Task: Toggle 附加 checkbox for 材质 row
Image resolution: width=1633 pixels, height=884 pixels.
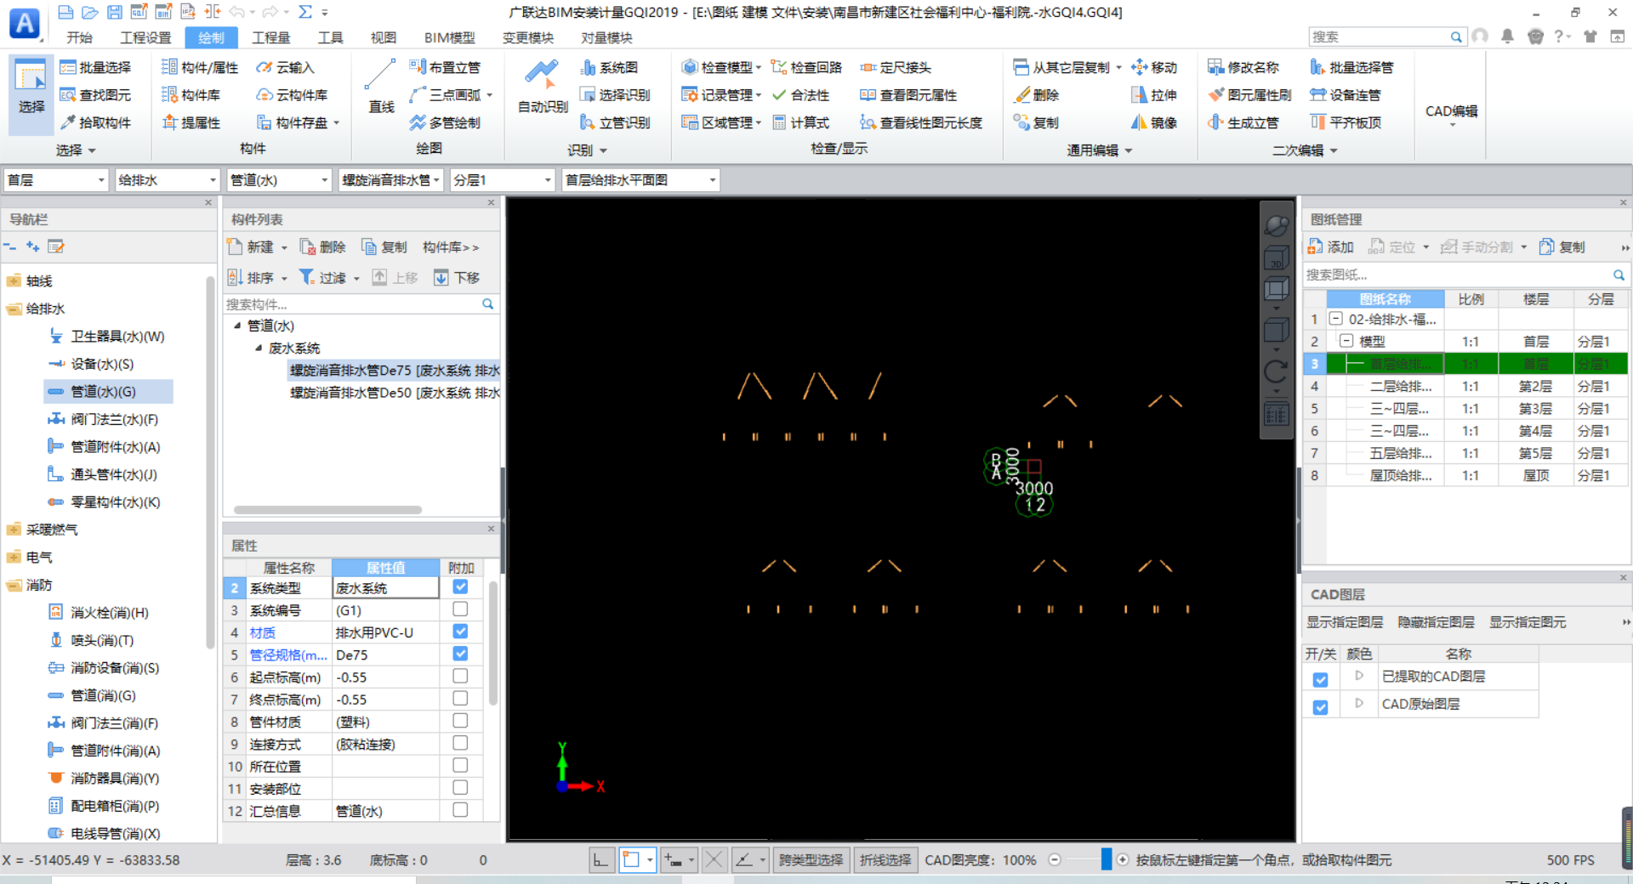Action: (x=460, y=632)
